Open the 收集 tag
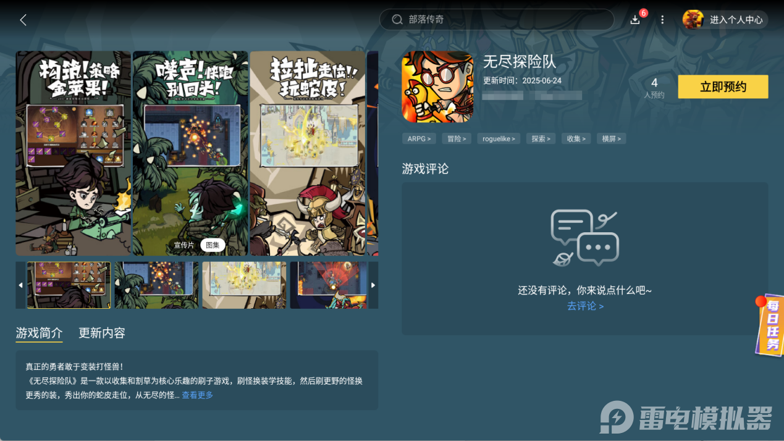Viewport: 784px width, 441px height. click(x=576, y=139)
